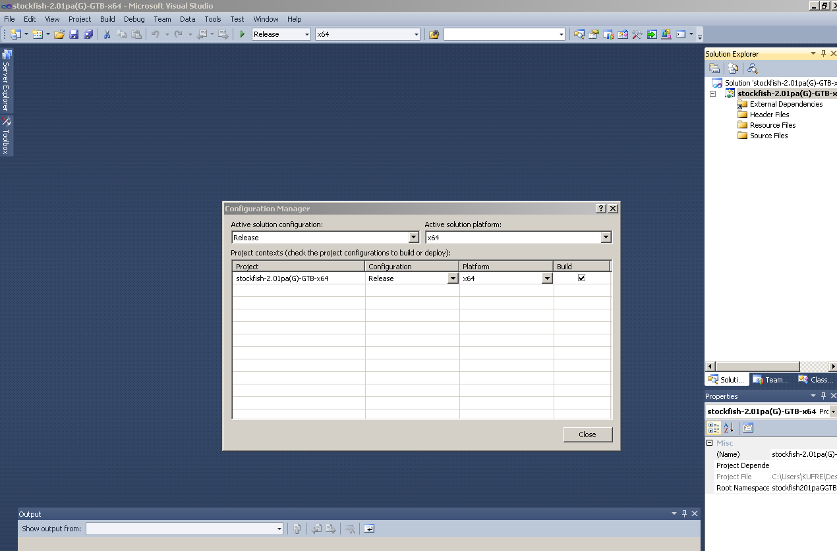Open the File menu

[x=9, y=19]
